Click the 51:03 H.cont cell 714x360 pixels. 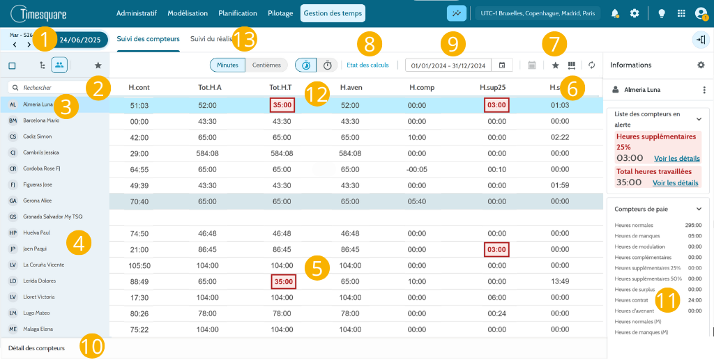(139, 105)
